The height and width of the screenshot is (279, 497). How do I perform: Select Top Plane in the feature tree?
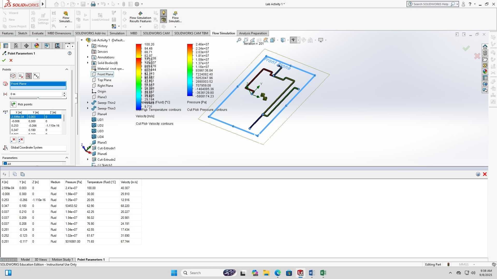click(x=104, y=80)
